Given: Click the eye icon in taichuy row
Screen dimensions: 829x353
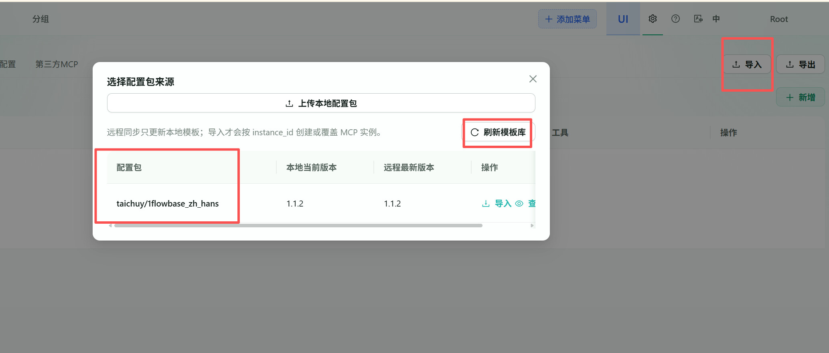Looking at the screenshot, I should click(x=519, y=203).
